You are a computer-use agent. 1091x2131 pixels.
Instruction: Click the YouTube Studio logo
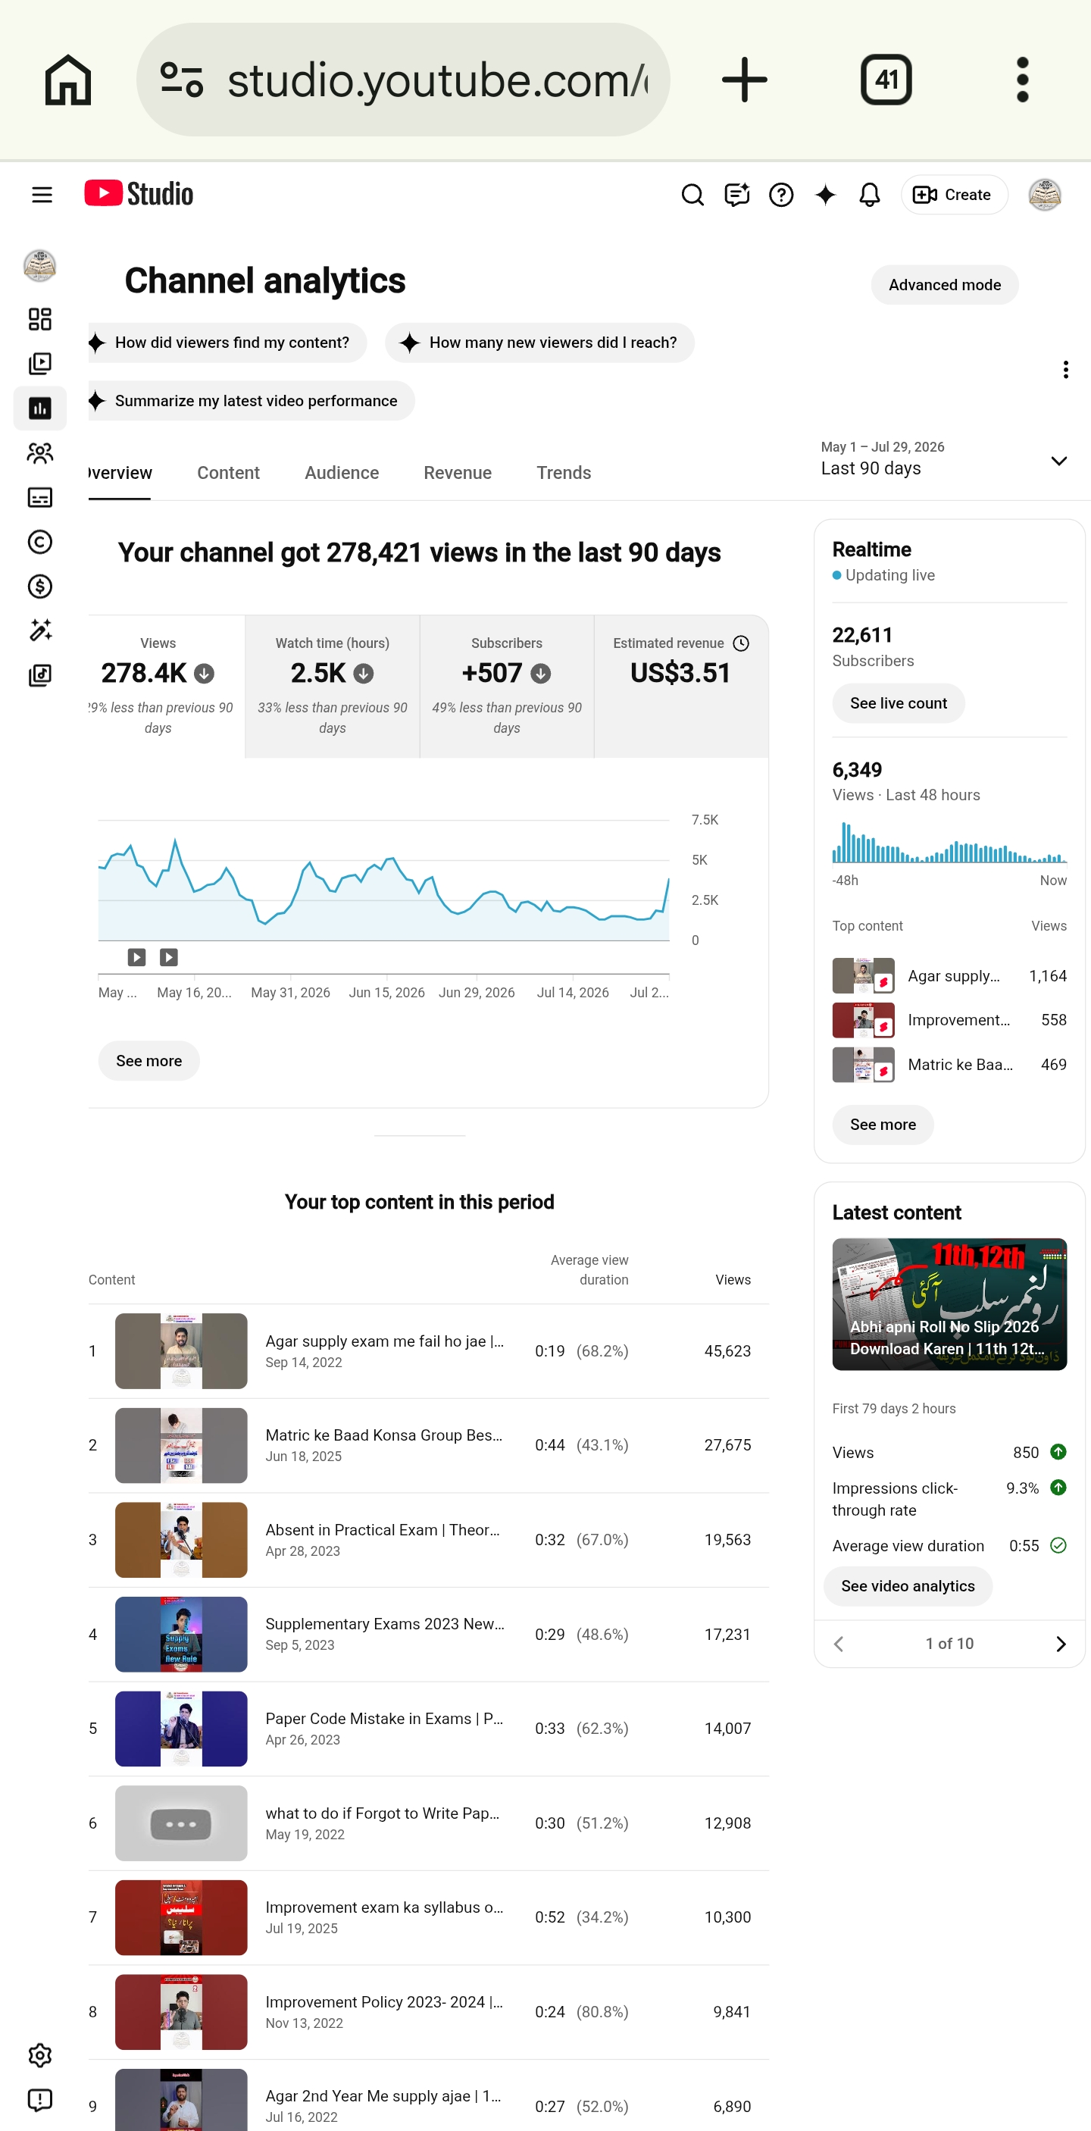[x=139, y=193]
